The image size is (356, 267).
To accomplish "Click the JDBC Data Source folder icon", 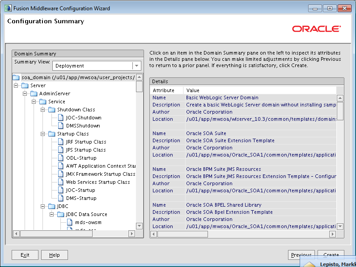I will click(60, 214).
